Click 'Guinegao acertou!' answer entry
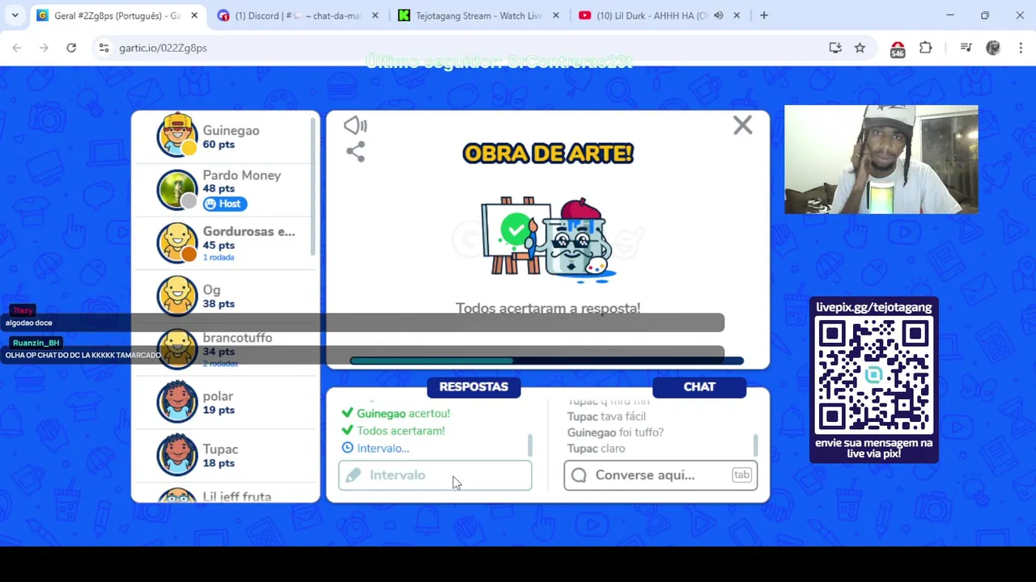Screen dimensions: 1036x582 [x=403, y=413]
